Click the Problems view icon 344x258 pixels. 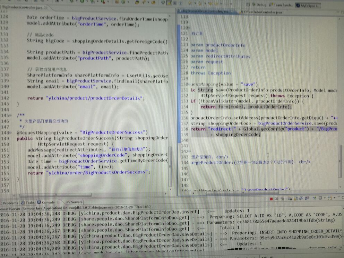point(3,203)
